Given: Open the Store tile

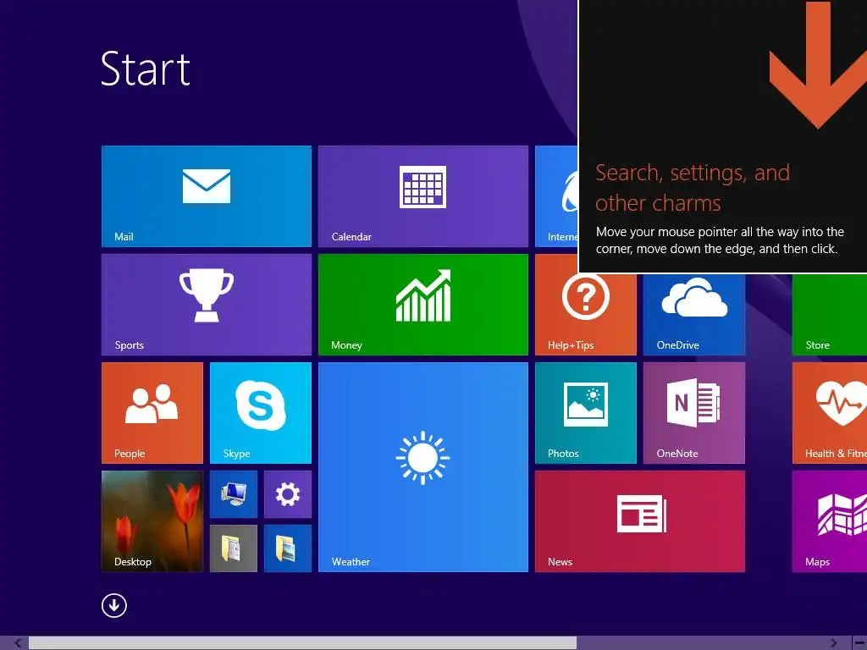Looking at the screenshot, I should 830,314.
